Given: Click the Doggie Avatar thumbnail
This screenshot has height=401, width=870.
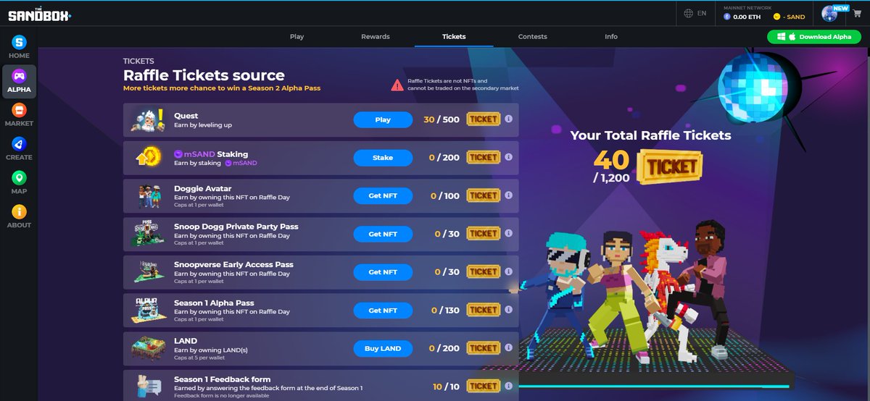Looking at the screenshot, I should coord(148,195).
